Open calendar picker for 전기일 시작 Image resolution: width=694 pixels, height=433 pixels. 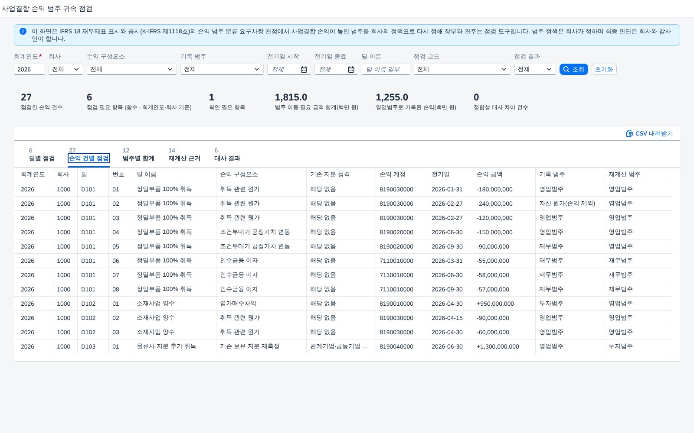[304, 69]
